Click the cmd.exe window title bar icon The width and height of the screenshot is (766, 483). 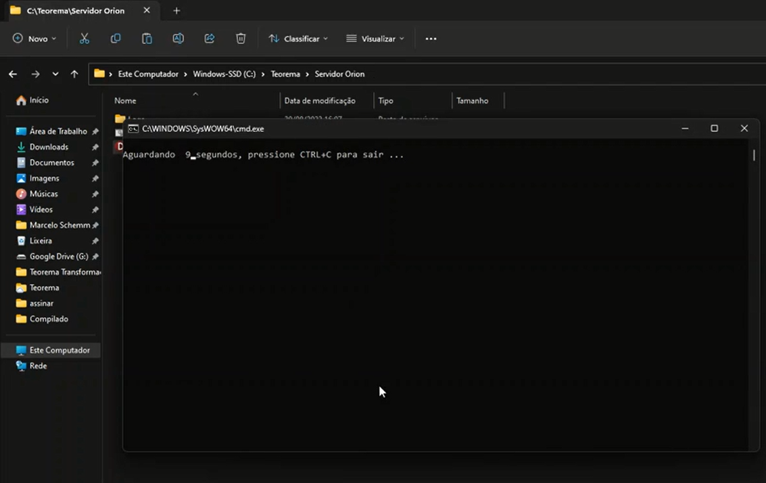(x=133, y=129)
